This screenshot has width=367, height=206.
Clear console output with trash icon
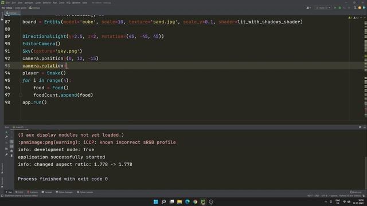11,156
